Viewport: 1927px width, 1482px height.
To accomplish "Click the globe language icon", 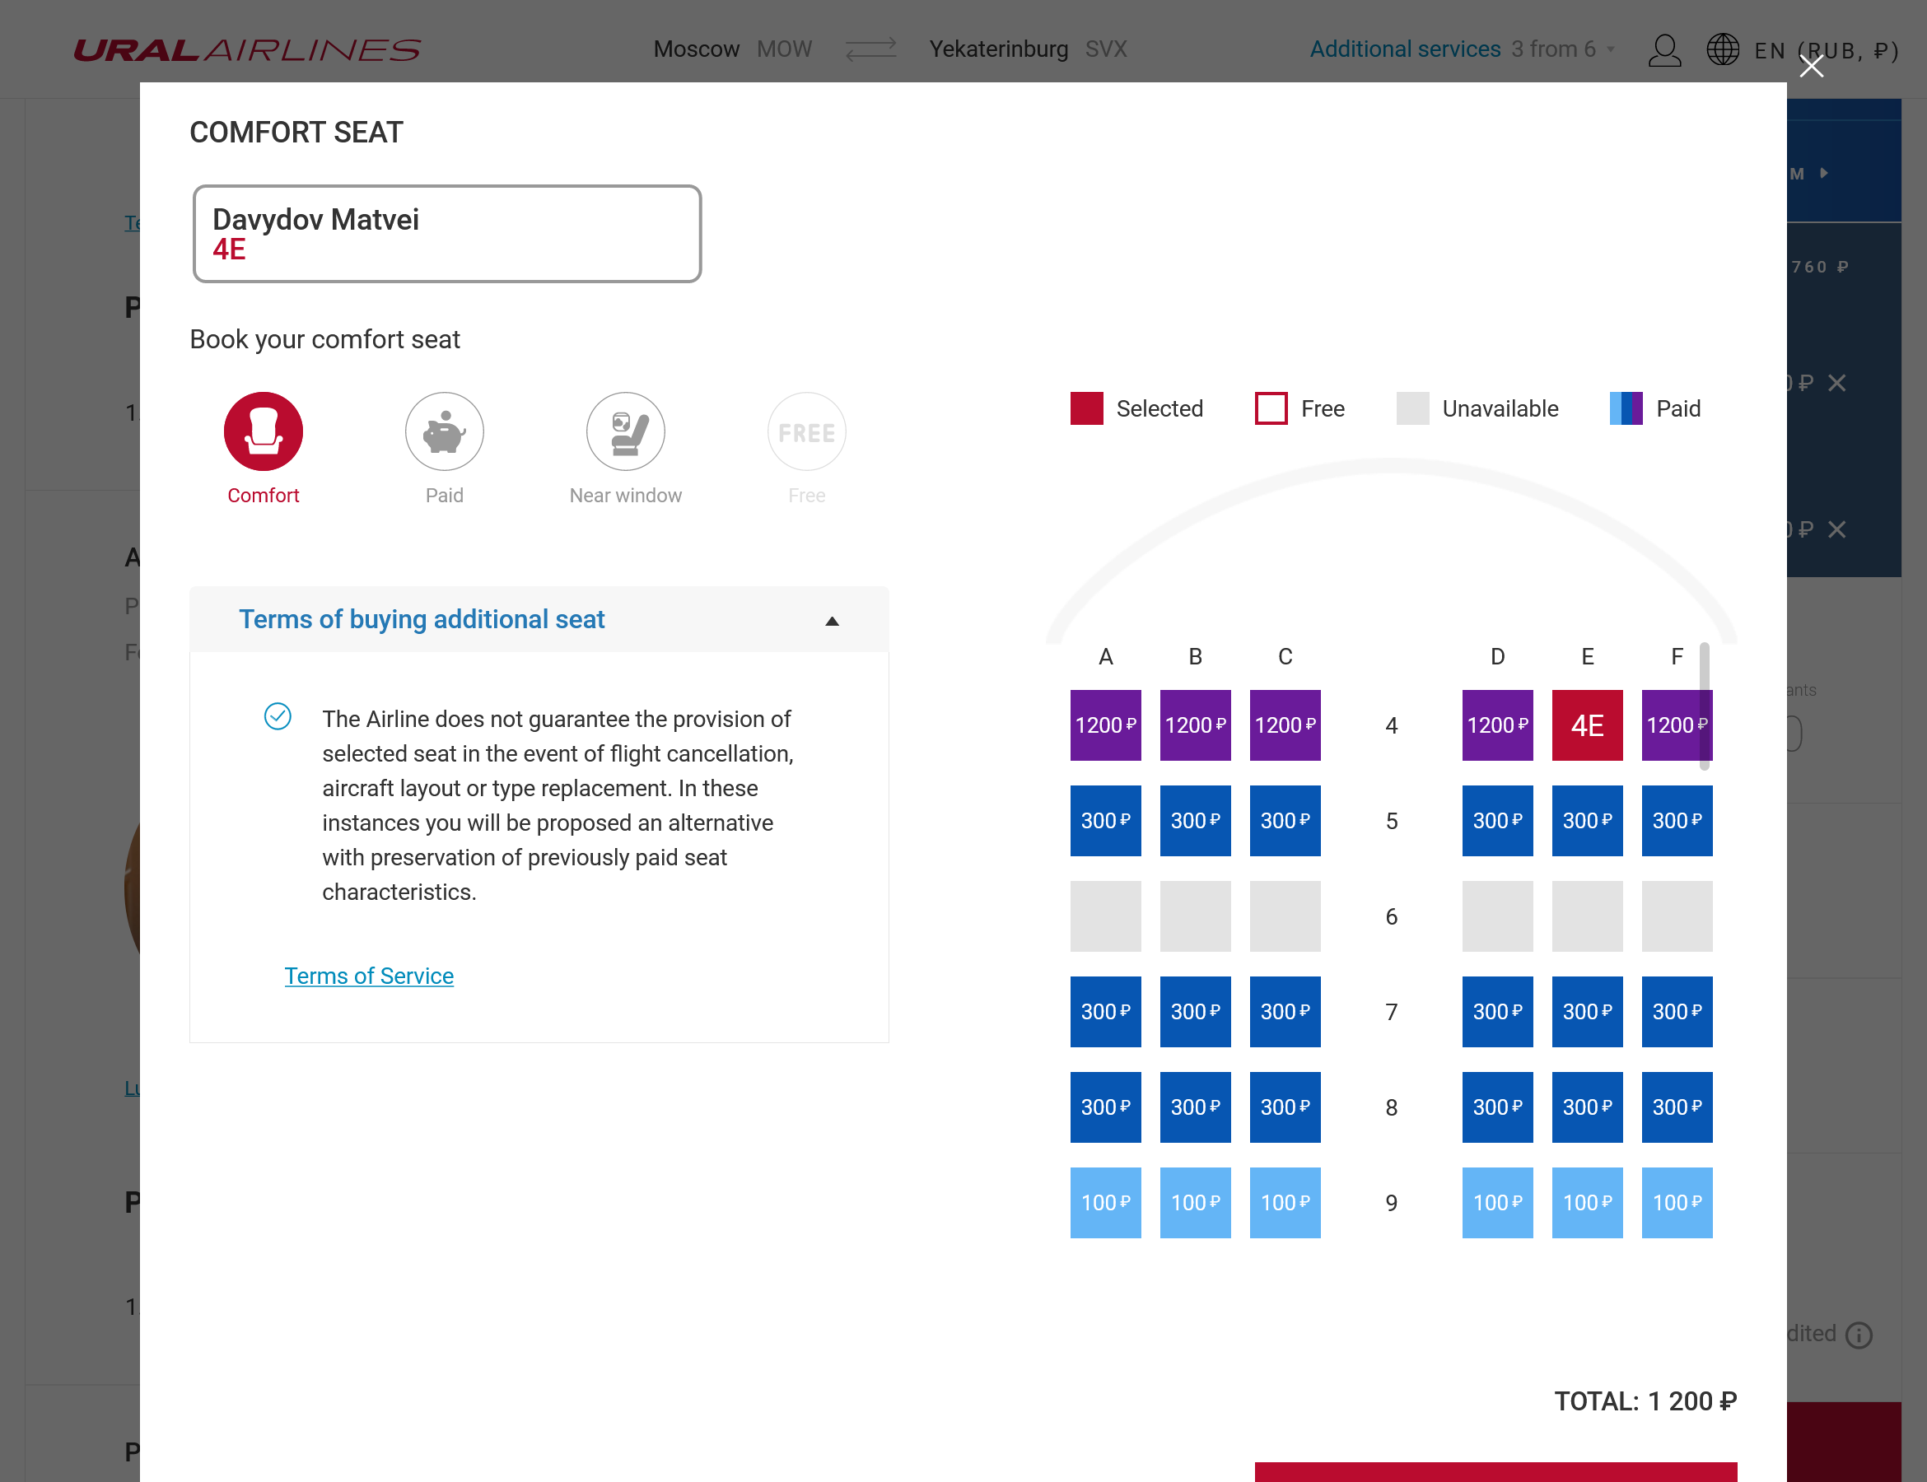I will coord(1722,50).
